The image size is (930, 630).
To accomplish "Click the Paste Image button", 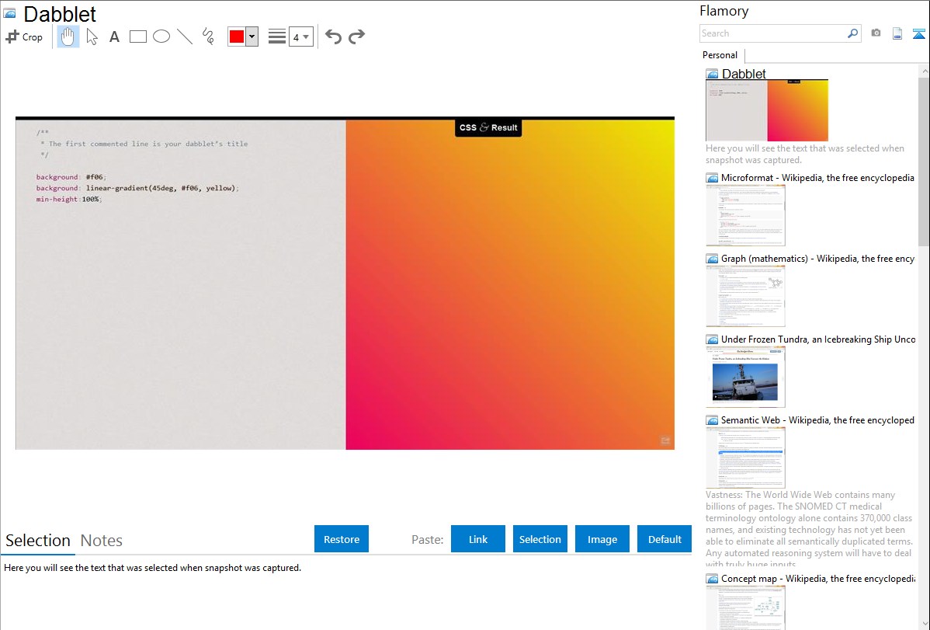I will pos(602,539).
